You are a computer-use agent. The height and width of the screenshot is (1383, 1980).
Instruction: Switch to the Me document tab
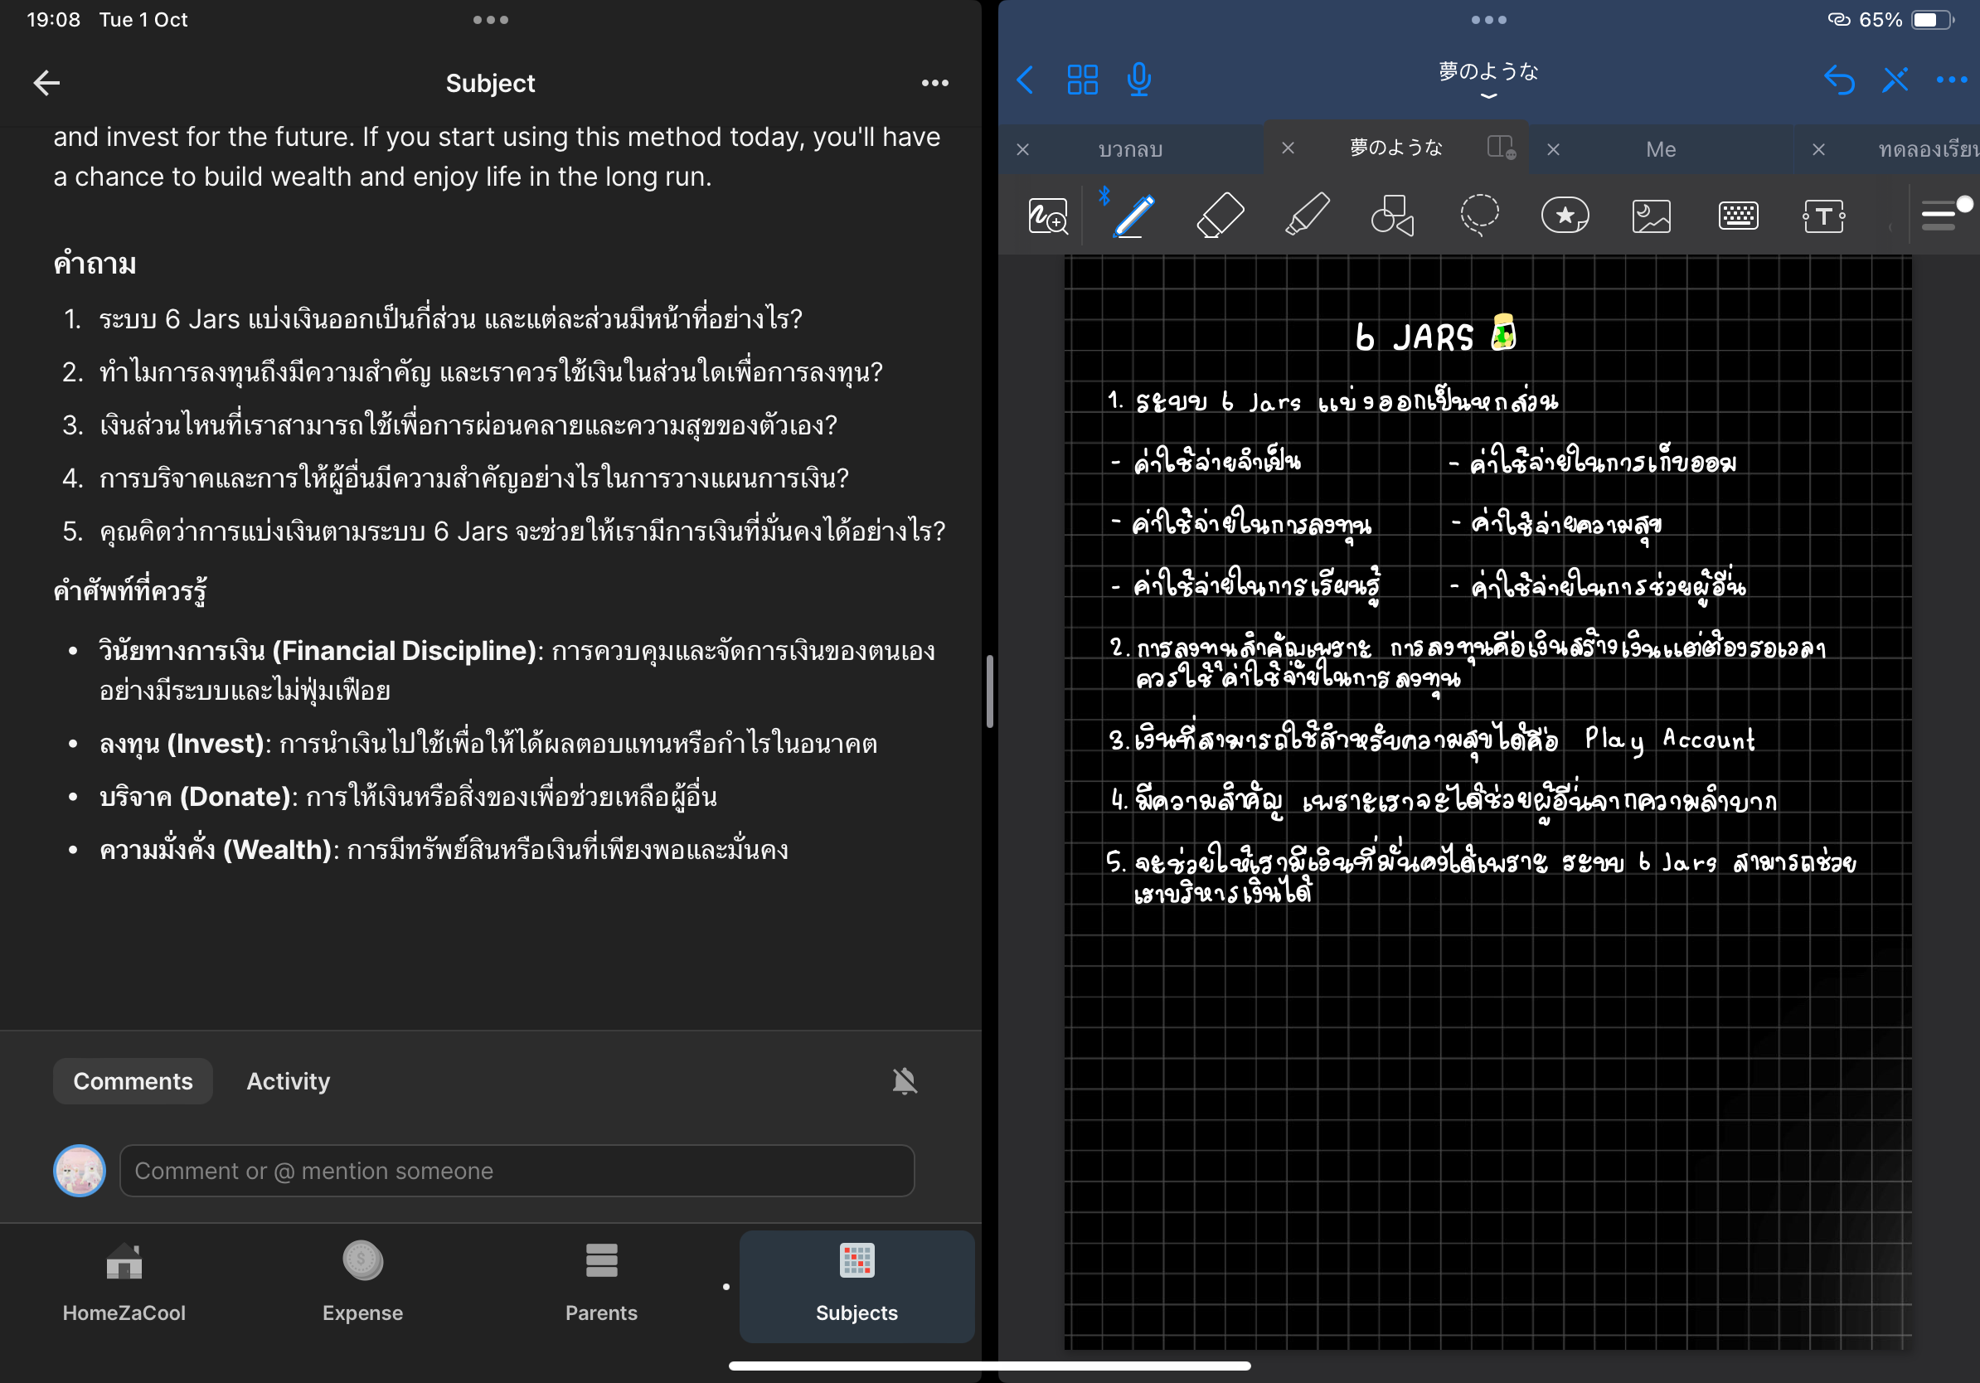tap(1660, 149)
